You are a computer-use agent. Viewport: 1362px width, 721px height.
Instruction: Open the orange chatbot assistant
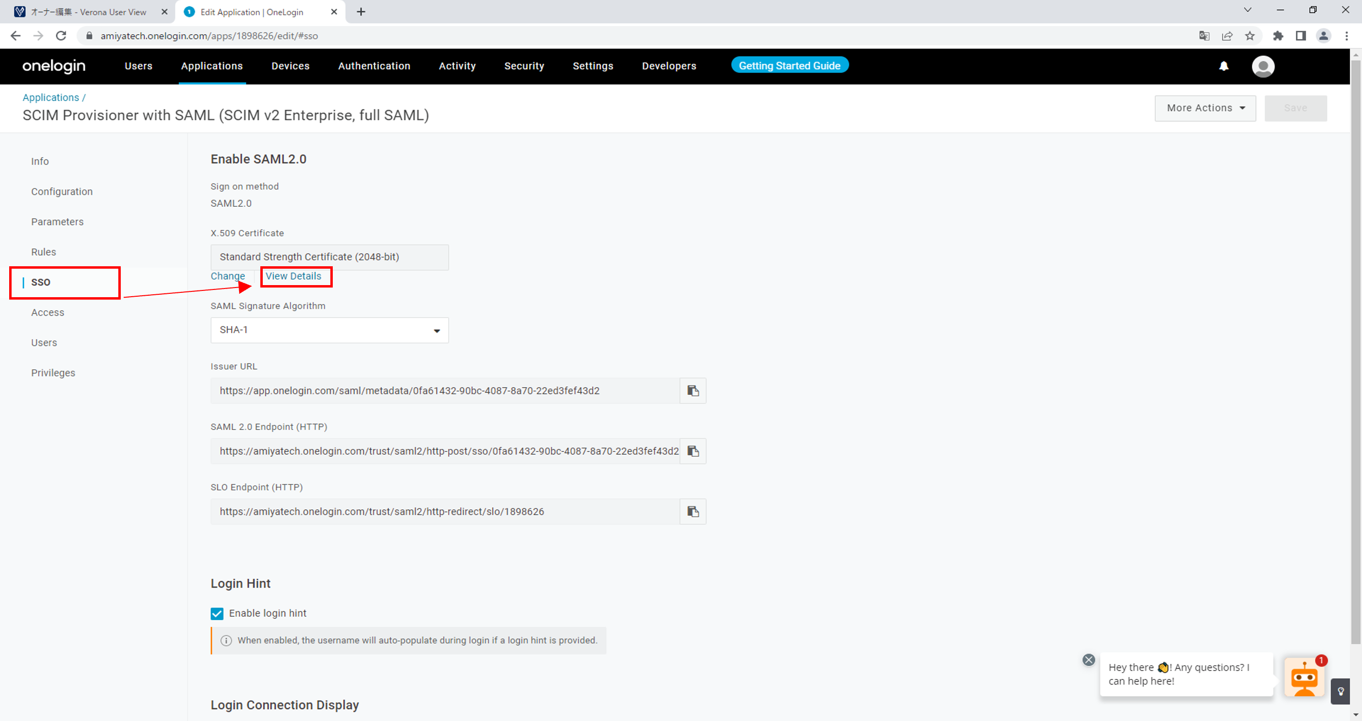[x=1305, y=677]
